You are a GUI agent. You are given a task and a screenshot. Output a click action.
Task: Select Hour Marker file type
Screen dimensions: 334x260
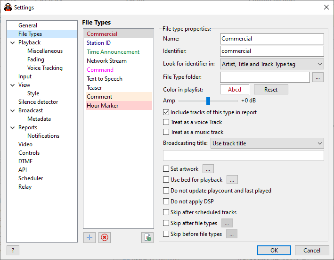[119, 106]
